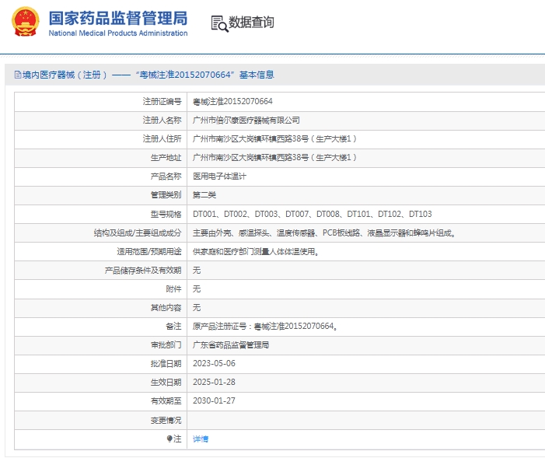The image size is (545, 458).
Task: Click the national emblem logo
Action: [25, 22]
